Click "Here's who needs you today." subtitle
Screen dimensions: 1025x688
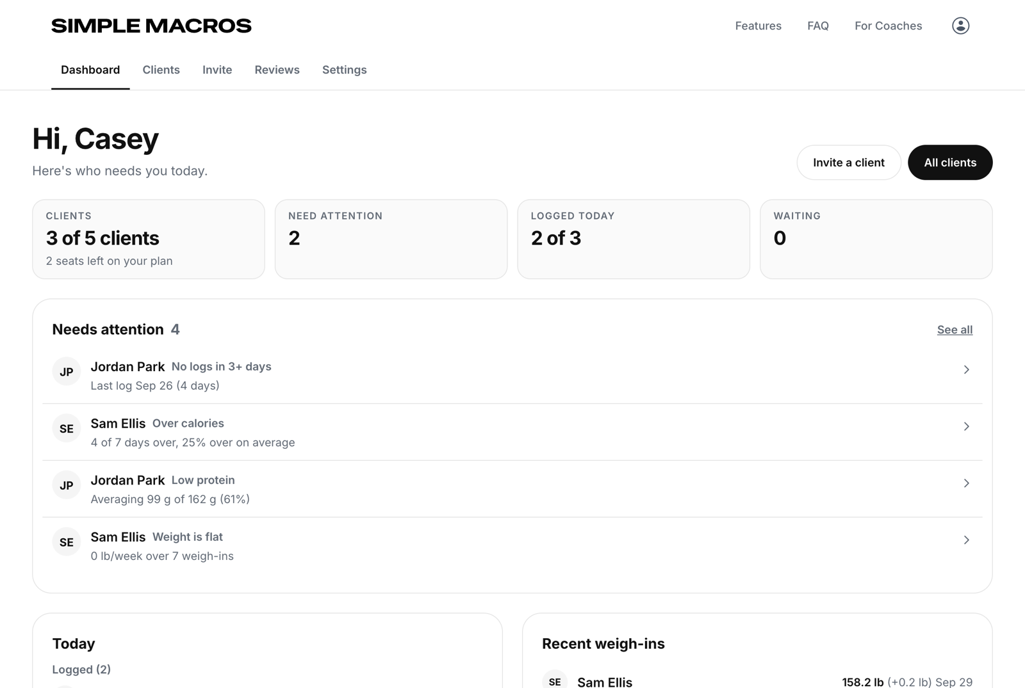(x=120, y=171)
